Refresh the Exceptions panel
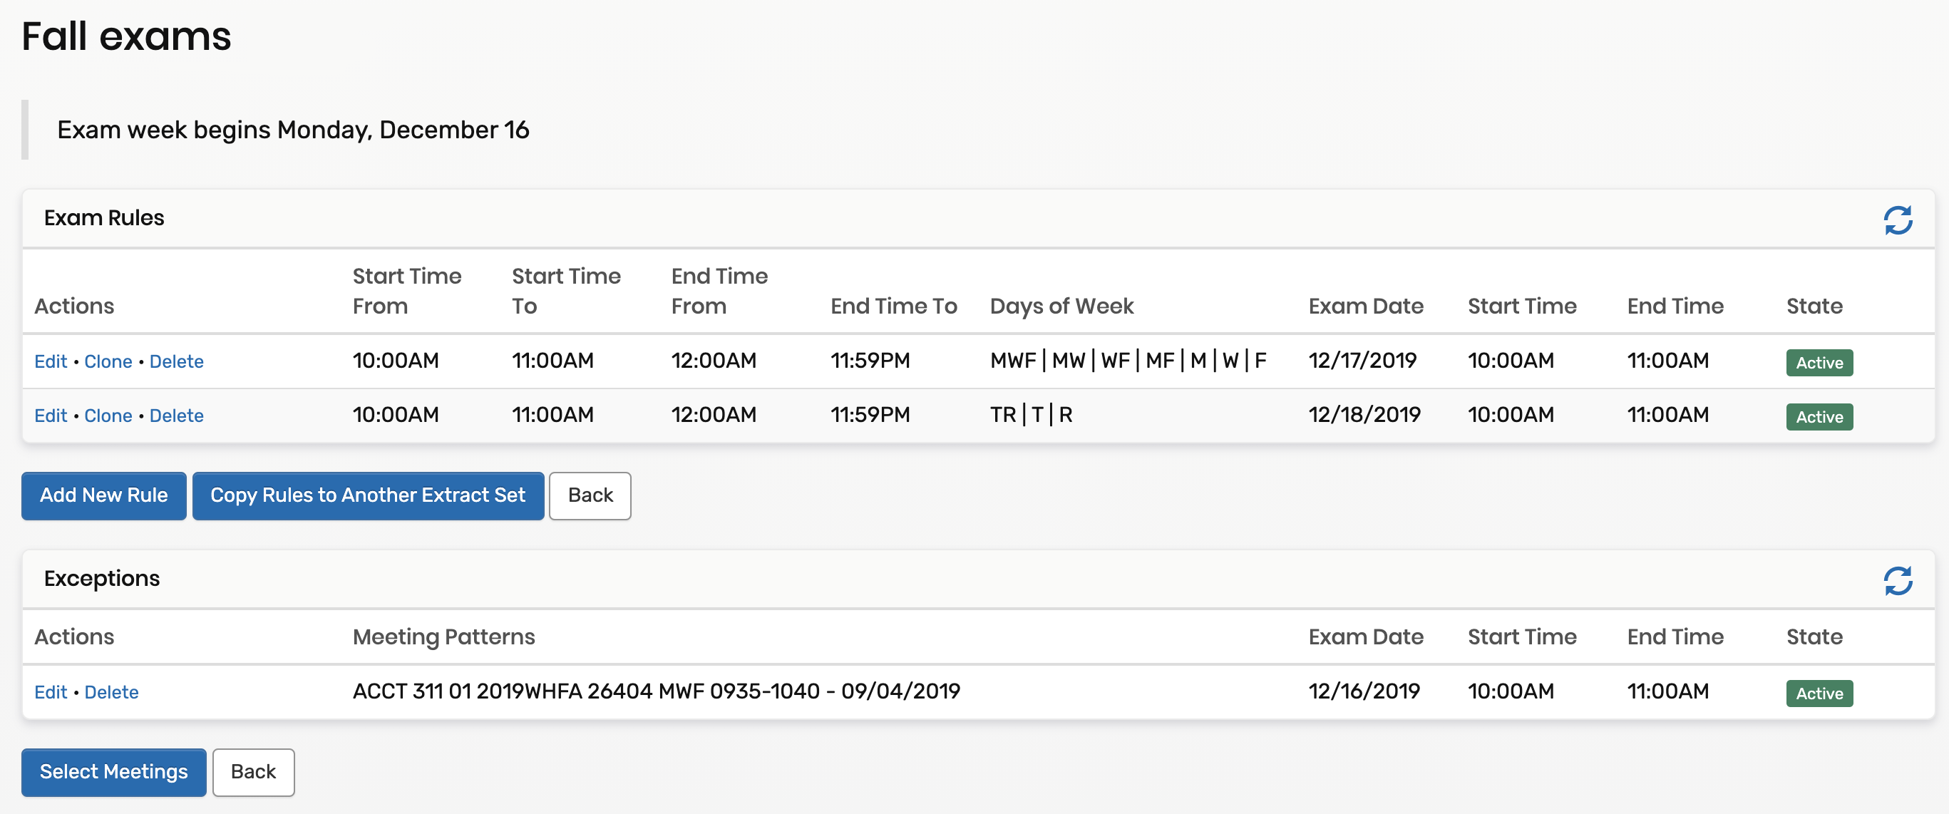This screenshot has width=1949, height=814. coord(1897,580)
